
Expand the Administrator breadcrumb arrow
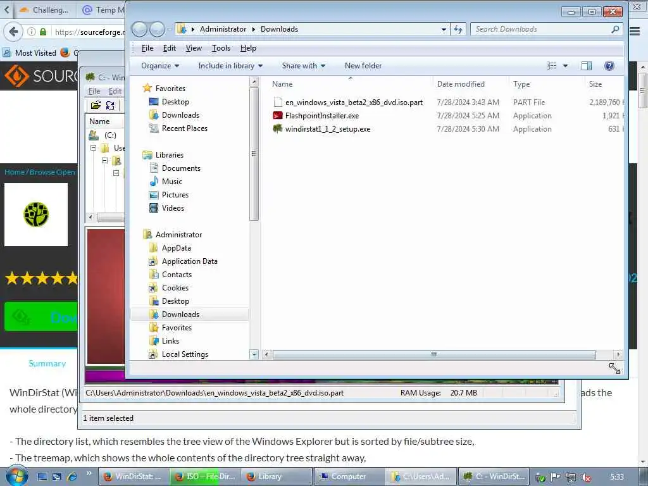[x=254, y=29]
